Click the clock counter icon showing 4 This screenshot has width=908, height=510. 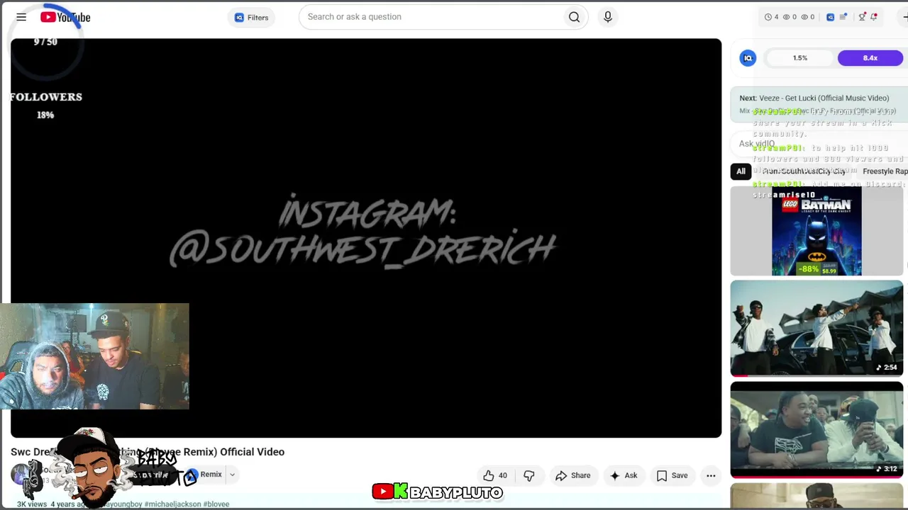[x=771, y=17]
